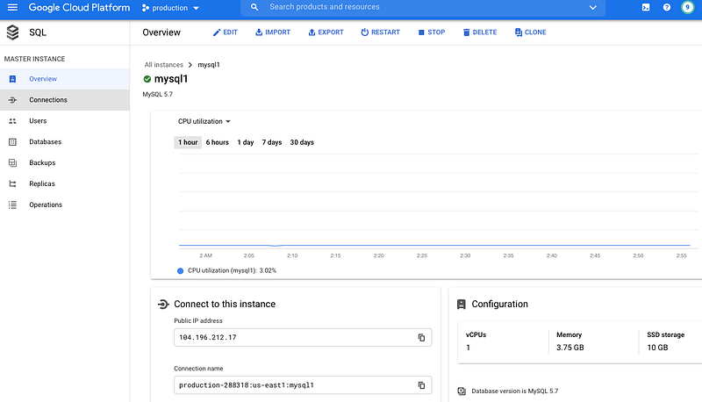
Task: Click the CPU utilization legend blue dot
Action: (181, 270)
